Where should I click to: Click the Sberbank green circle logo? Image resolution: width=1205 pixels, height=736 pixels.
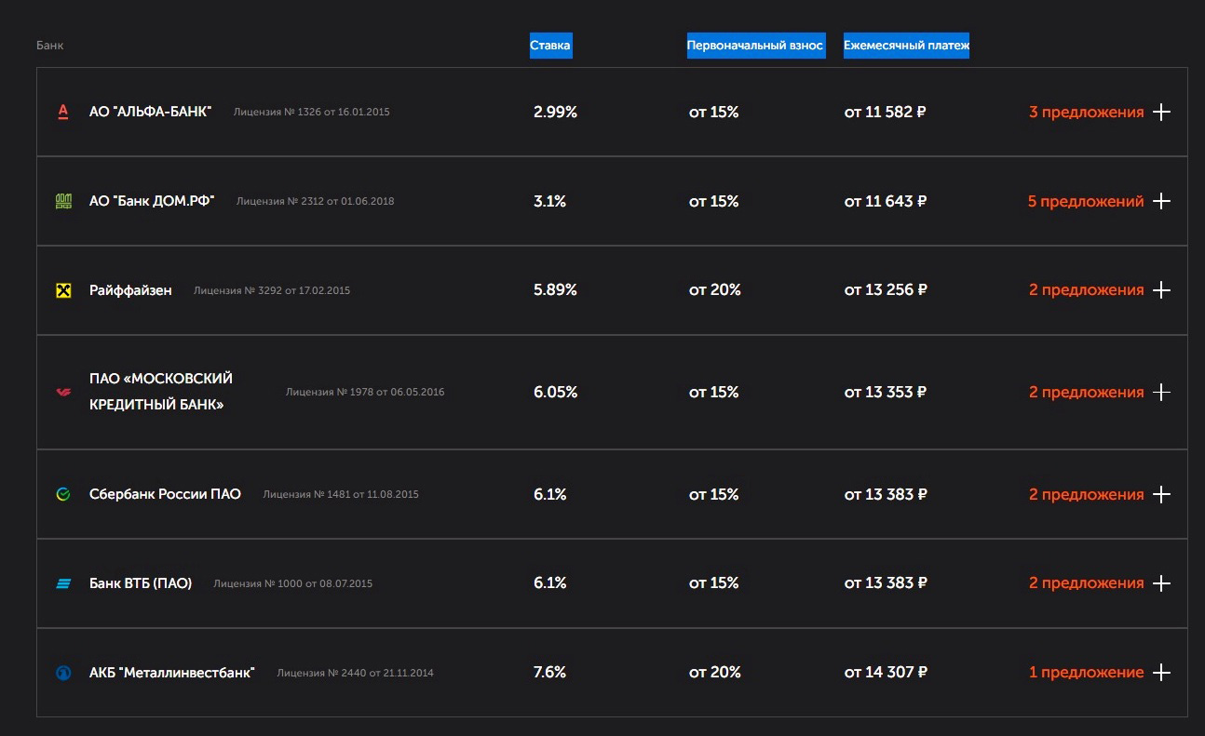63,494
